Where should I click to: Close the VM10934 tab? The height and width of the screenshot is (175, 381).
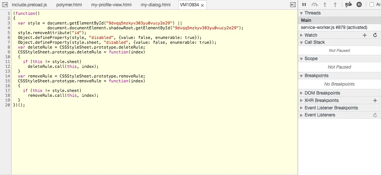[x=202, y=5]
